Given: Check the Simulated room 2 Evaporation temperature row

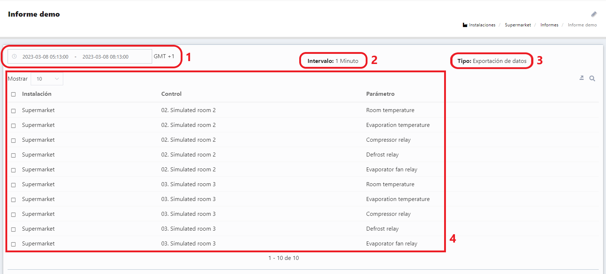Looking at the screenshot, I should [x=13, y=125].
